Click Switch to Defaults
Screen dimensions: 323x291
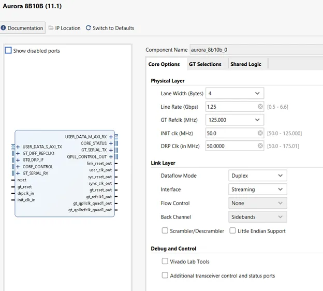click(x=110, y=28)
